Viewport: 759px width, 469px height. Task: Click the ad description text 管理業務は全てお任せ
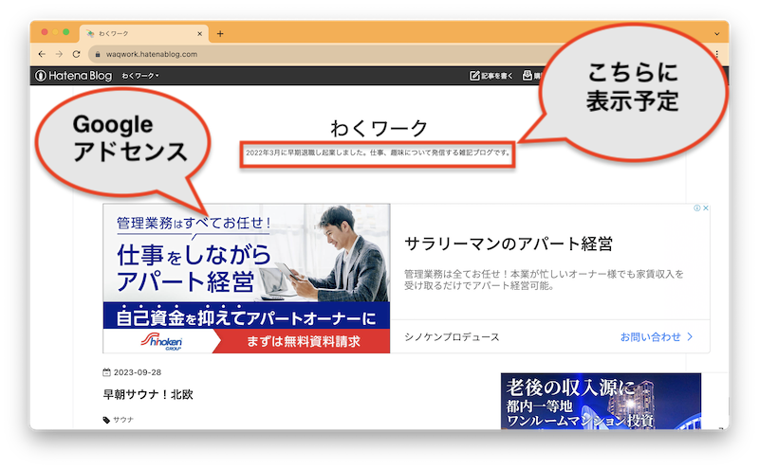544,280
